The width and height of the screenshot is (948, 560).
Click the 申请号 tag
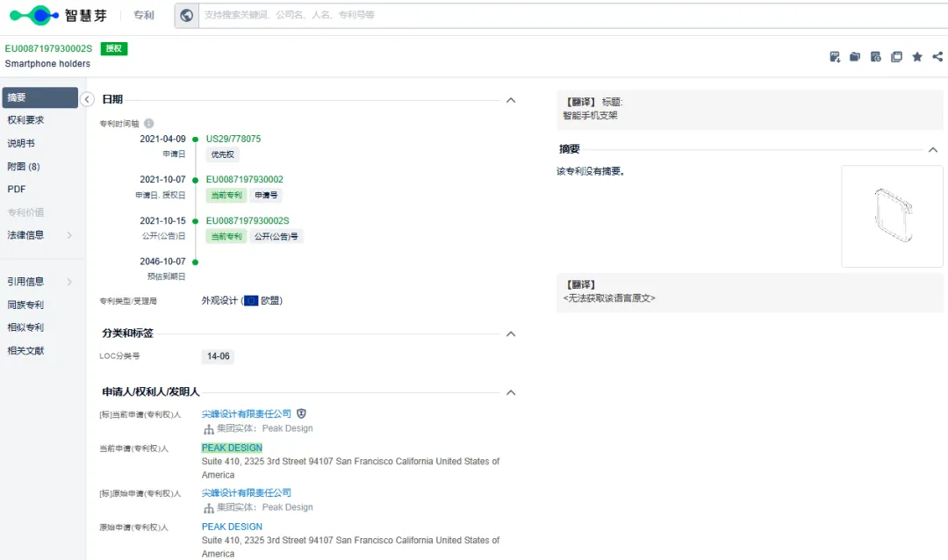click(266, 196)
